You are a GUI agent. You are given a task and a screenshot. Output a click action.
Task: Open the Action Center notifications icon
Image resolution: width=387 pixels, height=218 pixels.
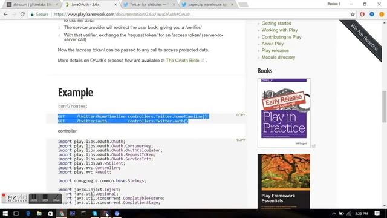tap(377, 213)
